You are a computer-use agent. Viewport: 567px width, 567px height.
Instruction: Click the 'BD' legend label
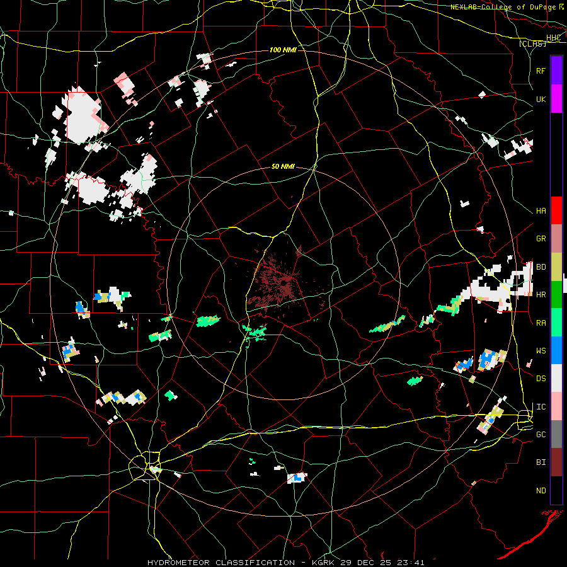point(541,267)
